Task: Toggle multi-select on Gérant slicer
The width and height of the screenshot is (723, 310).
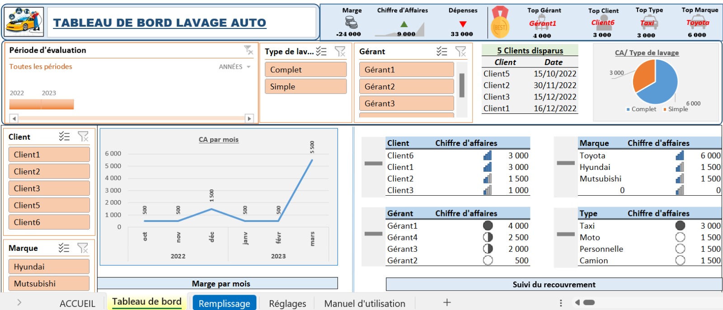Action: point(441,52)
